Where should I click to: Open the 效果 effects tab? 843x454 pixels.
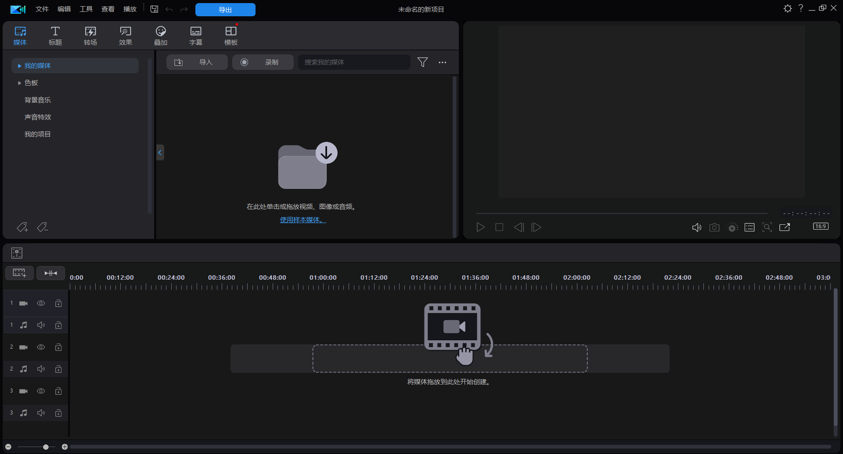point(126,36)
